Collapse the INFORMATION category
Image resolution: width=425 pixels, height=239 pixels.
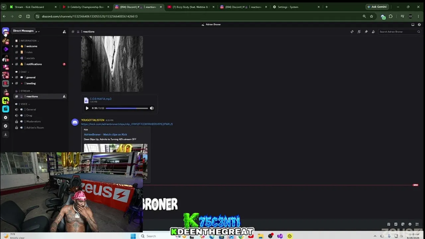[28, 41]
